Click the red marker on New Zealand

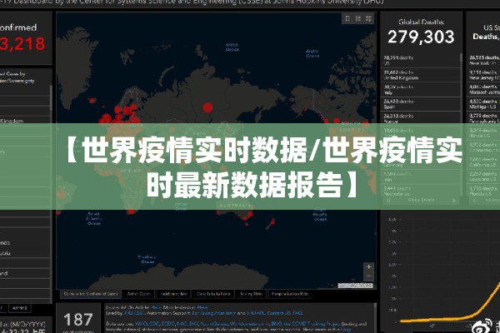(x=272, y=221)
